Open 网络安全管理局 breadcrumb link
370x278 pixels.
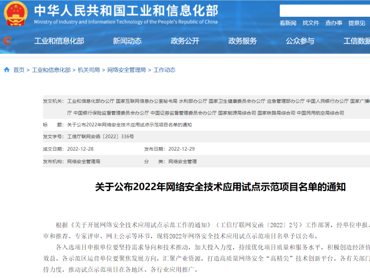click(126, 70)
